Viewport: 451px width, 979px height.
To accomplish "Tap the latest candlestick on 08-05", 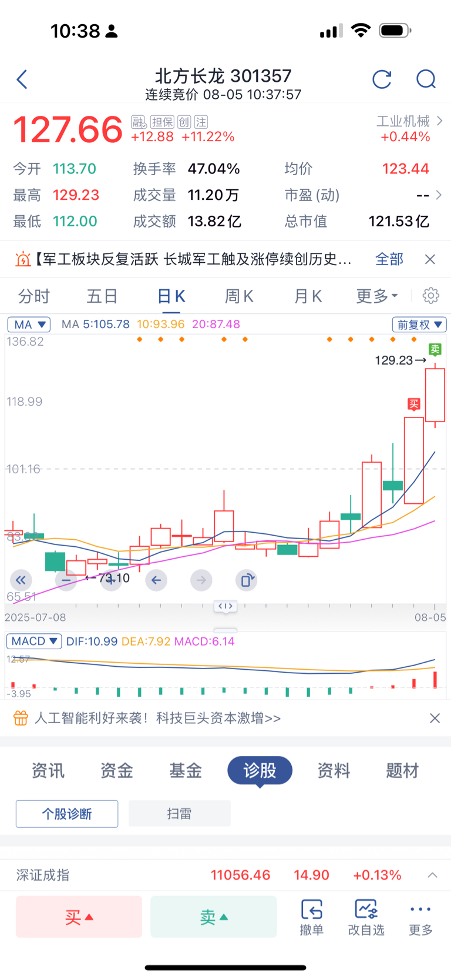I will tap(435, 395).
